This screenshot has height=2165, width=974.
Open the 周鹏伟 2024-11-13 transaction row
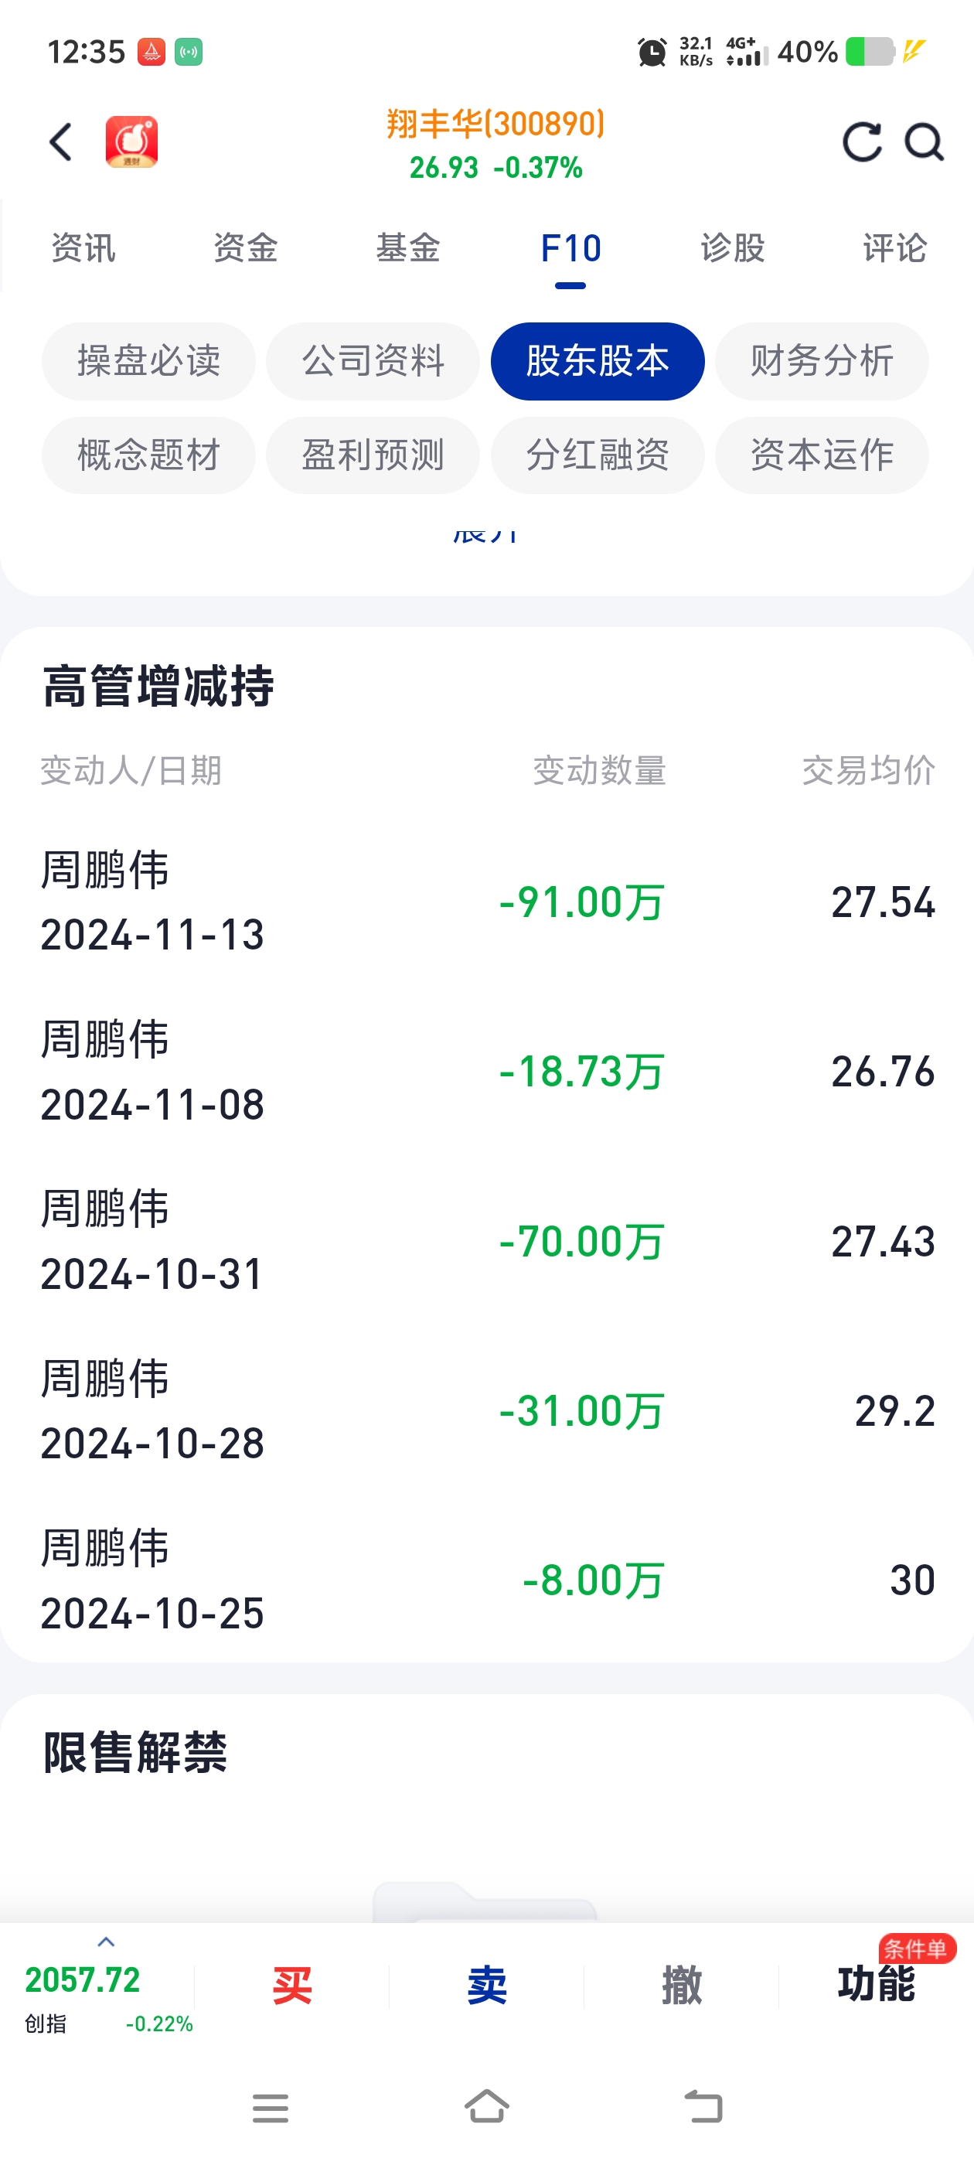tap(488, 902)
